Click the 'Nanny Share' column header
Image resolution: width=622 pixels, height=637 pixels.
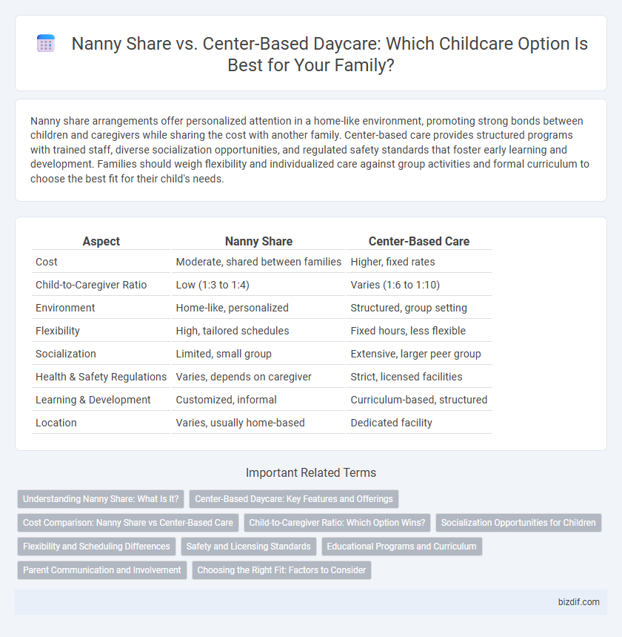(258, 241)
